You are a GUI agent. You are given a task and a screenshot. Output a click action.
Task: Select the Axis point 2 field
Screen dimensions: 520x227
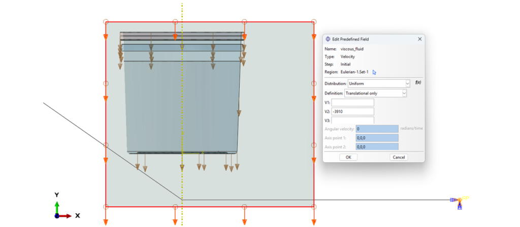377,146
